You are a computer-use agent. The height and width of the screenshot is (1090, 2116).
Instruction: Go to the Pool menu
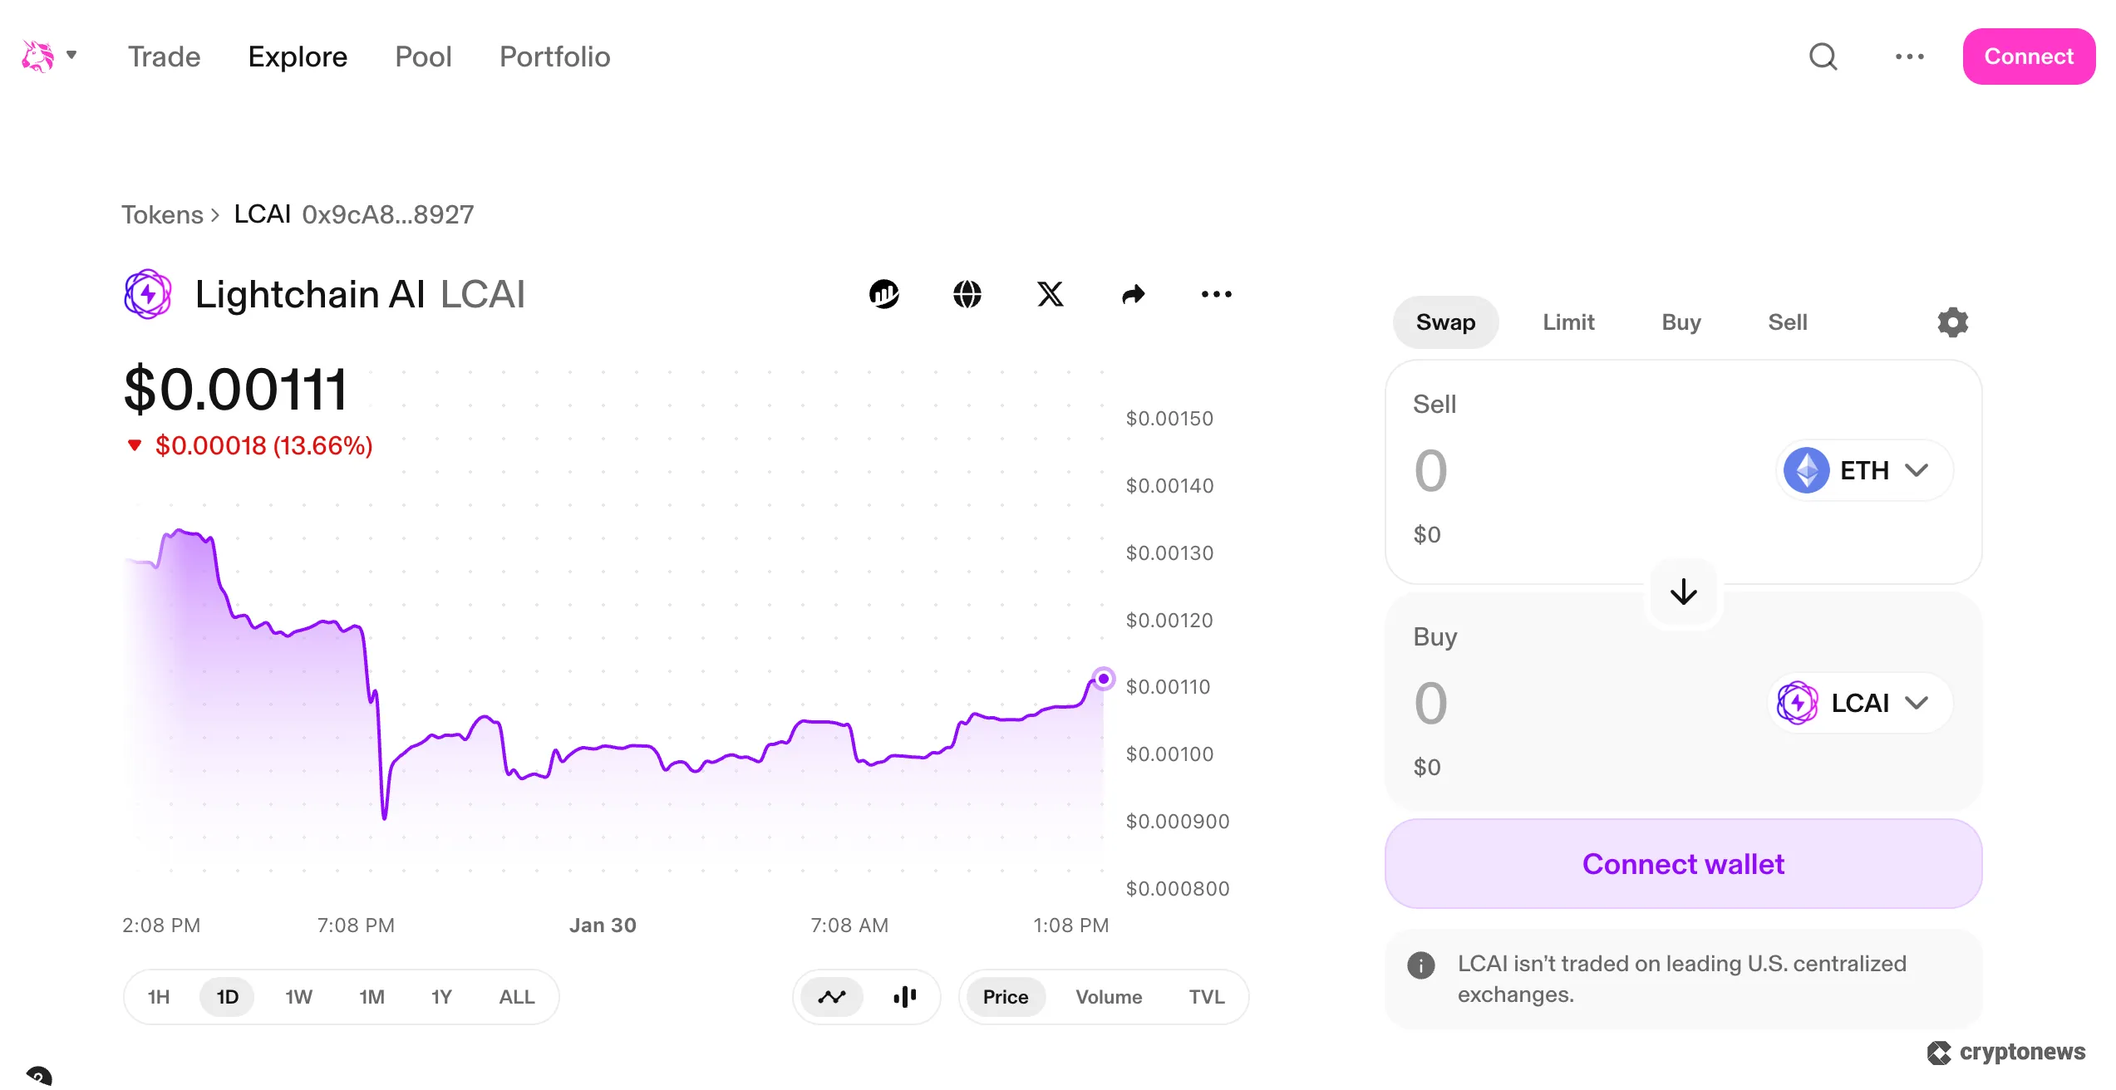(423, 56)
